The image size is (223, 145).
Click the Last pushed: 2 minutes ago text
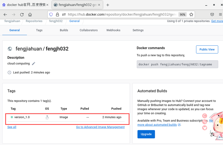tap(31, 73)
